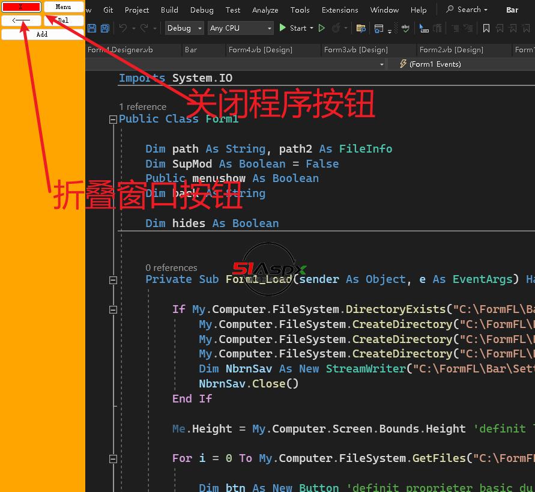Image resolution: width=535 pixels, height=492 pixels.
Task: Click the Save All icon
Action: [x=105, y=28]
